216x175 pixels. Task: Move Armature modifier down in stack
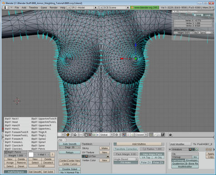click(x=210, y=150)
